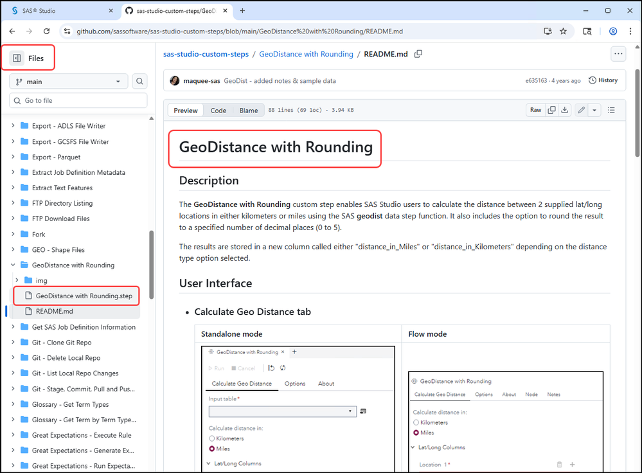Click the Standalone mode screenshot thumbnail
Image resolution: width=642 pixels, height=473 pixels.
pyautogui.click(x=298, y=409)
